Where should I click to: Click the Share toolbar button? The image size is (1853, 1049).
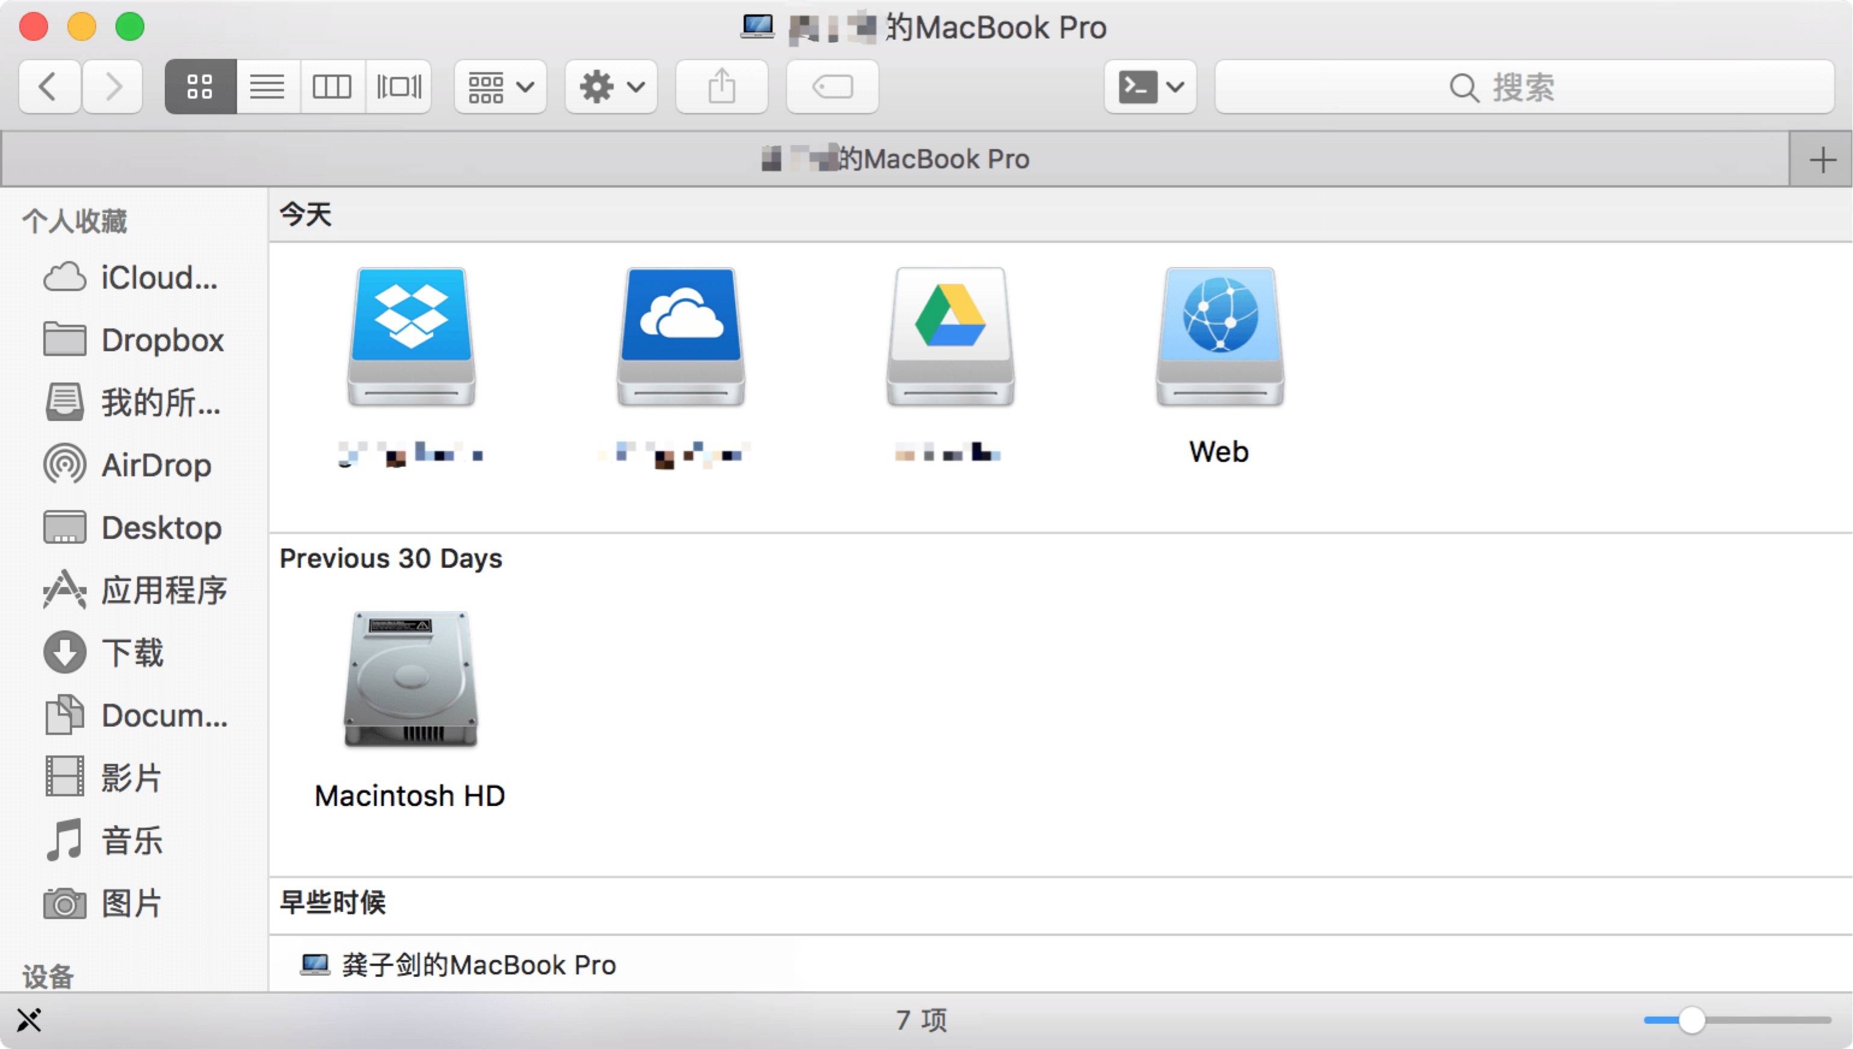(x=722, y=87)
